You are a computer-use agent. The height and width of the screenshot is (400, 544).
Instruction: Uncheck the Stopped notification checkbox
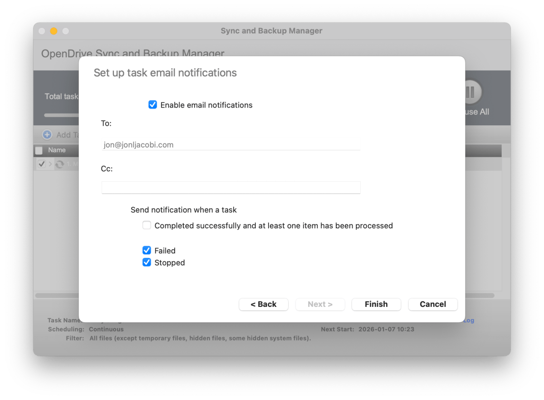pos(147,262)
